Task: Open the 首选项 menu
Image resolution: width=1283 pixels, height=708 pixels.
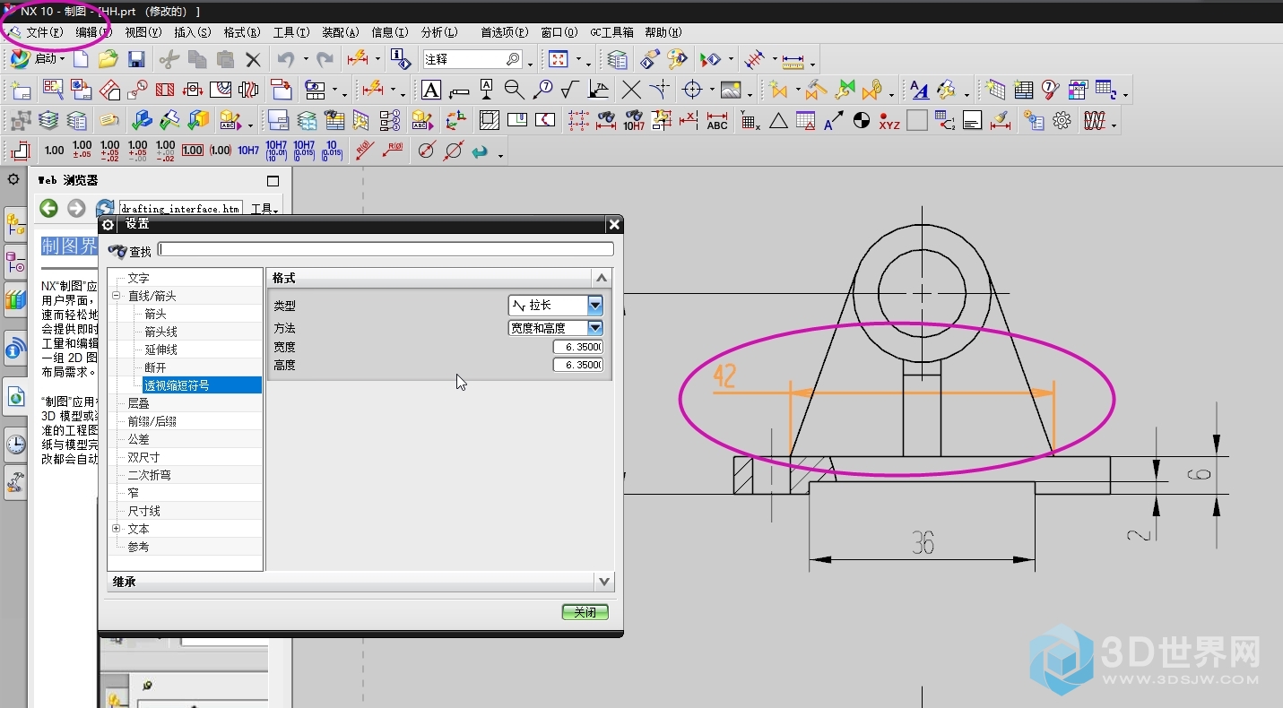Action: (505, 32)
